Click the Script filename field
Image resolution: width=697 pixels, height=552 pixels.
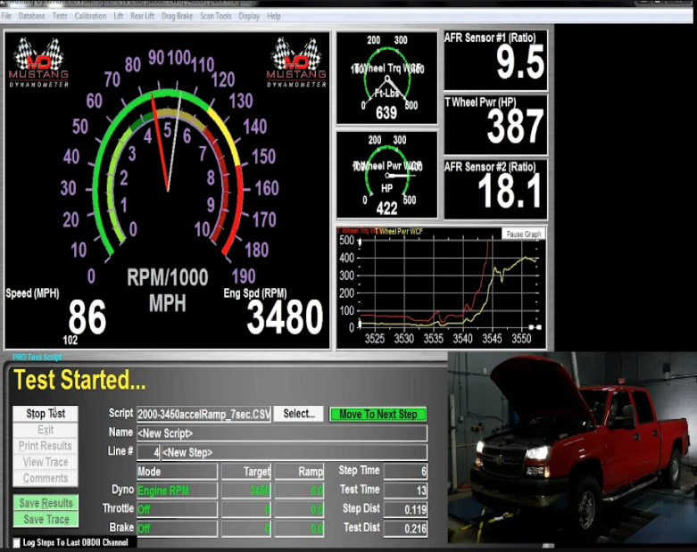203,415
